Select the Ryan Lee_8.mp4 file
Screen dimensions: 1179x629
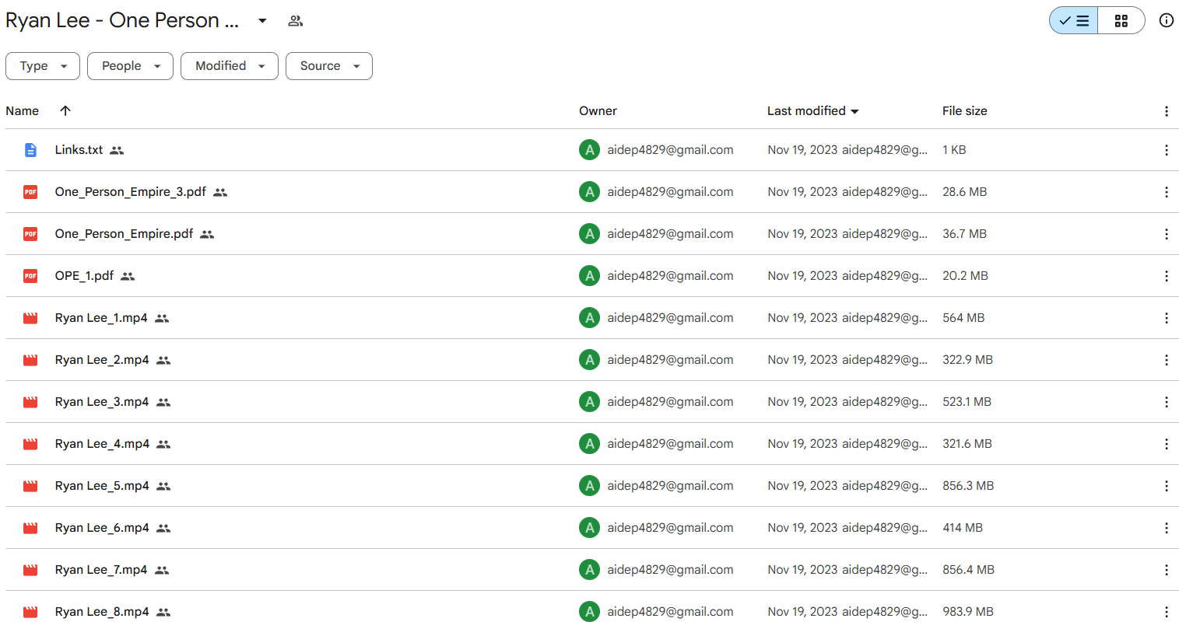click(x=101, y=612)
